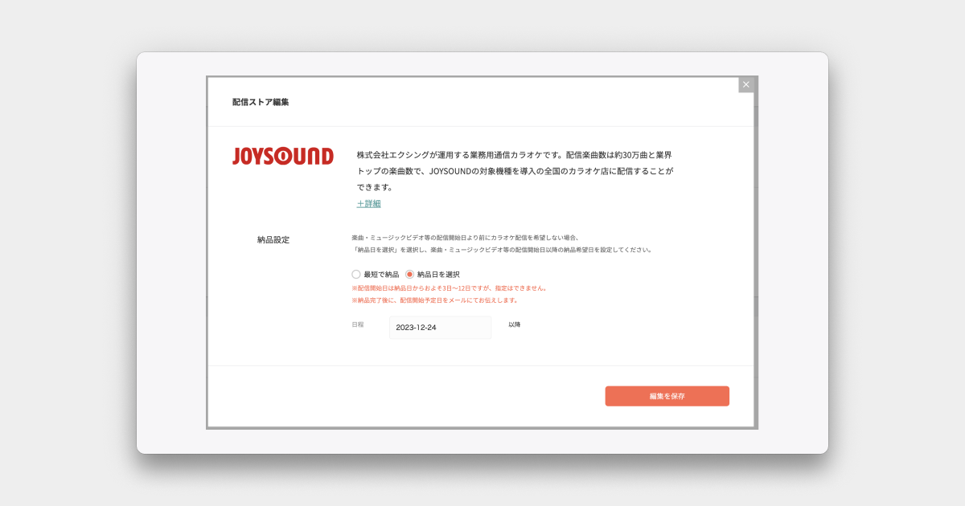
Task: Click the instruction line starting 「納品日を選択」
Action: 501,250
